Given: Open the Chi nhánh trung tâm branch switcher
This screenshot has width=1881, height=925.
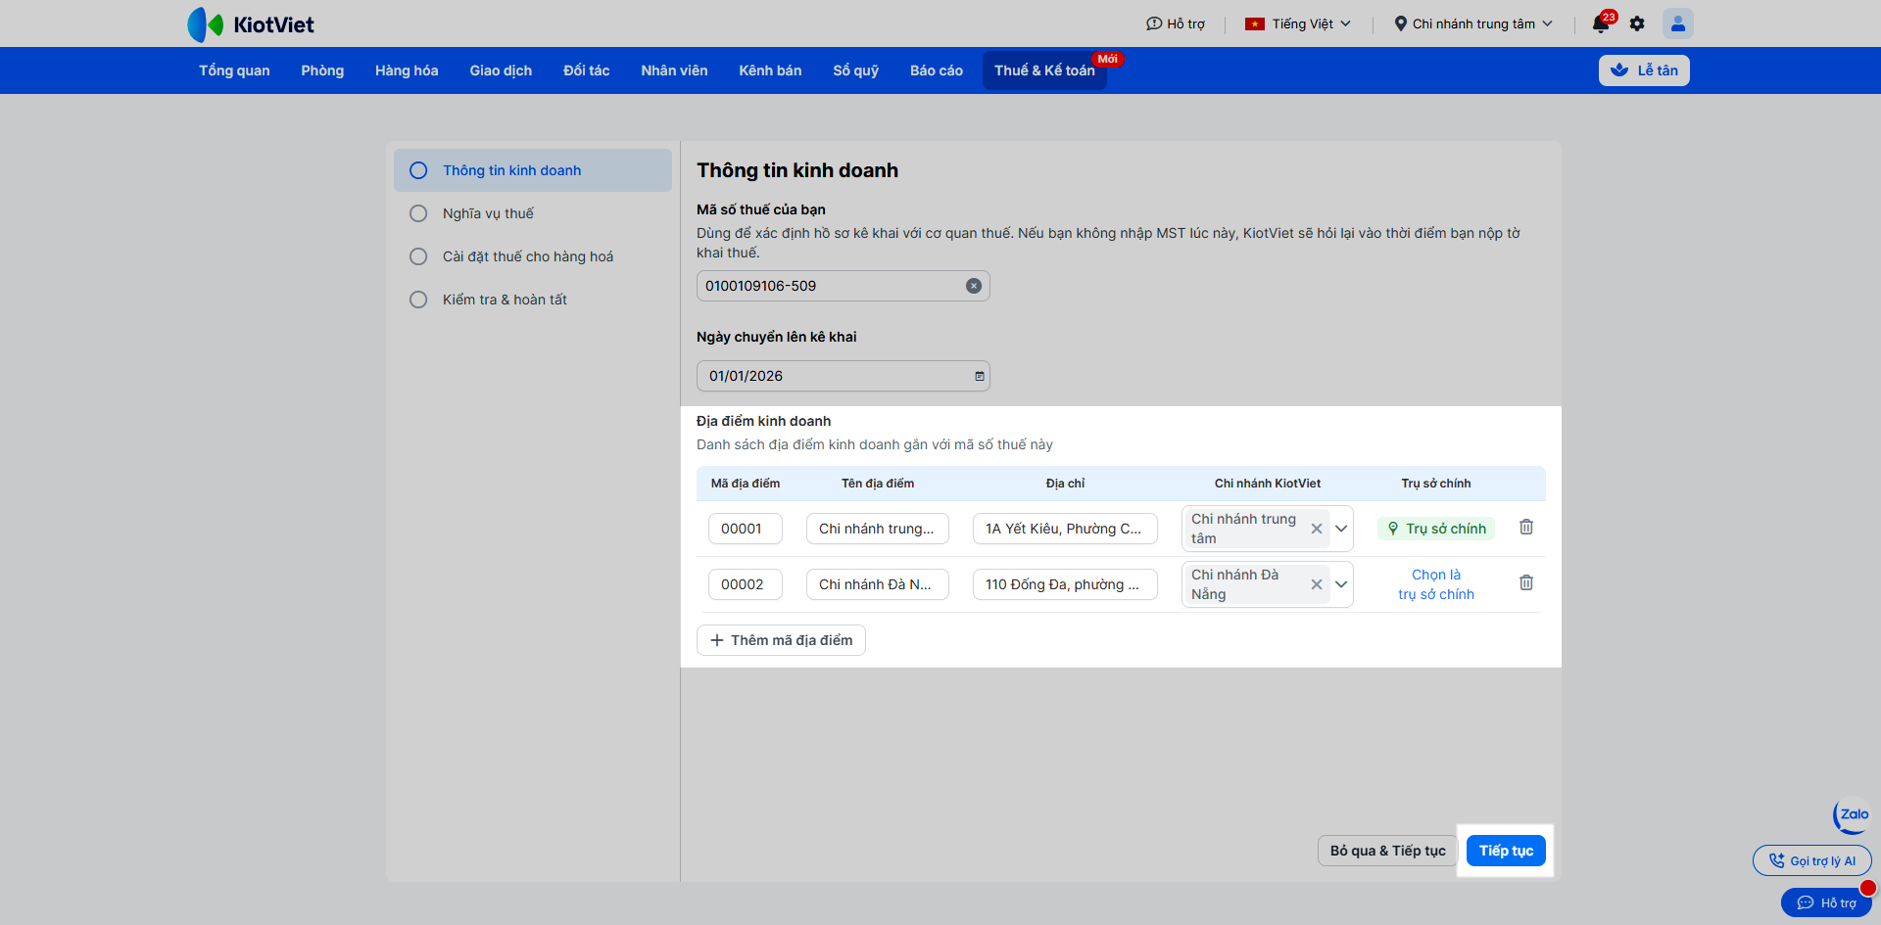Looking at the screenshot, I should [1473, 23].
